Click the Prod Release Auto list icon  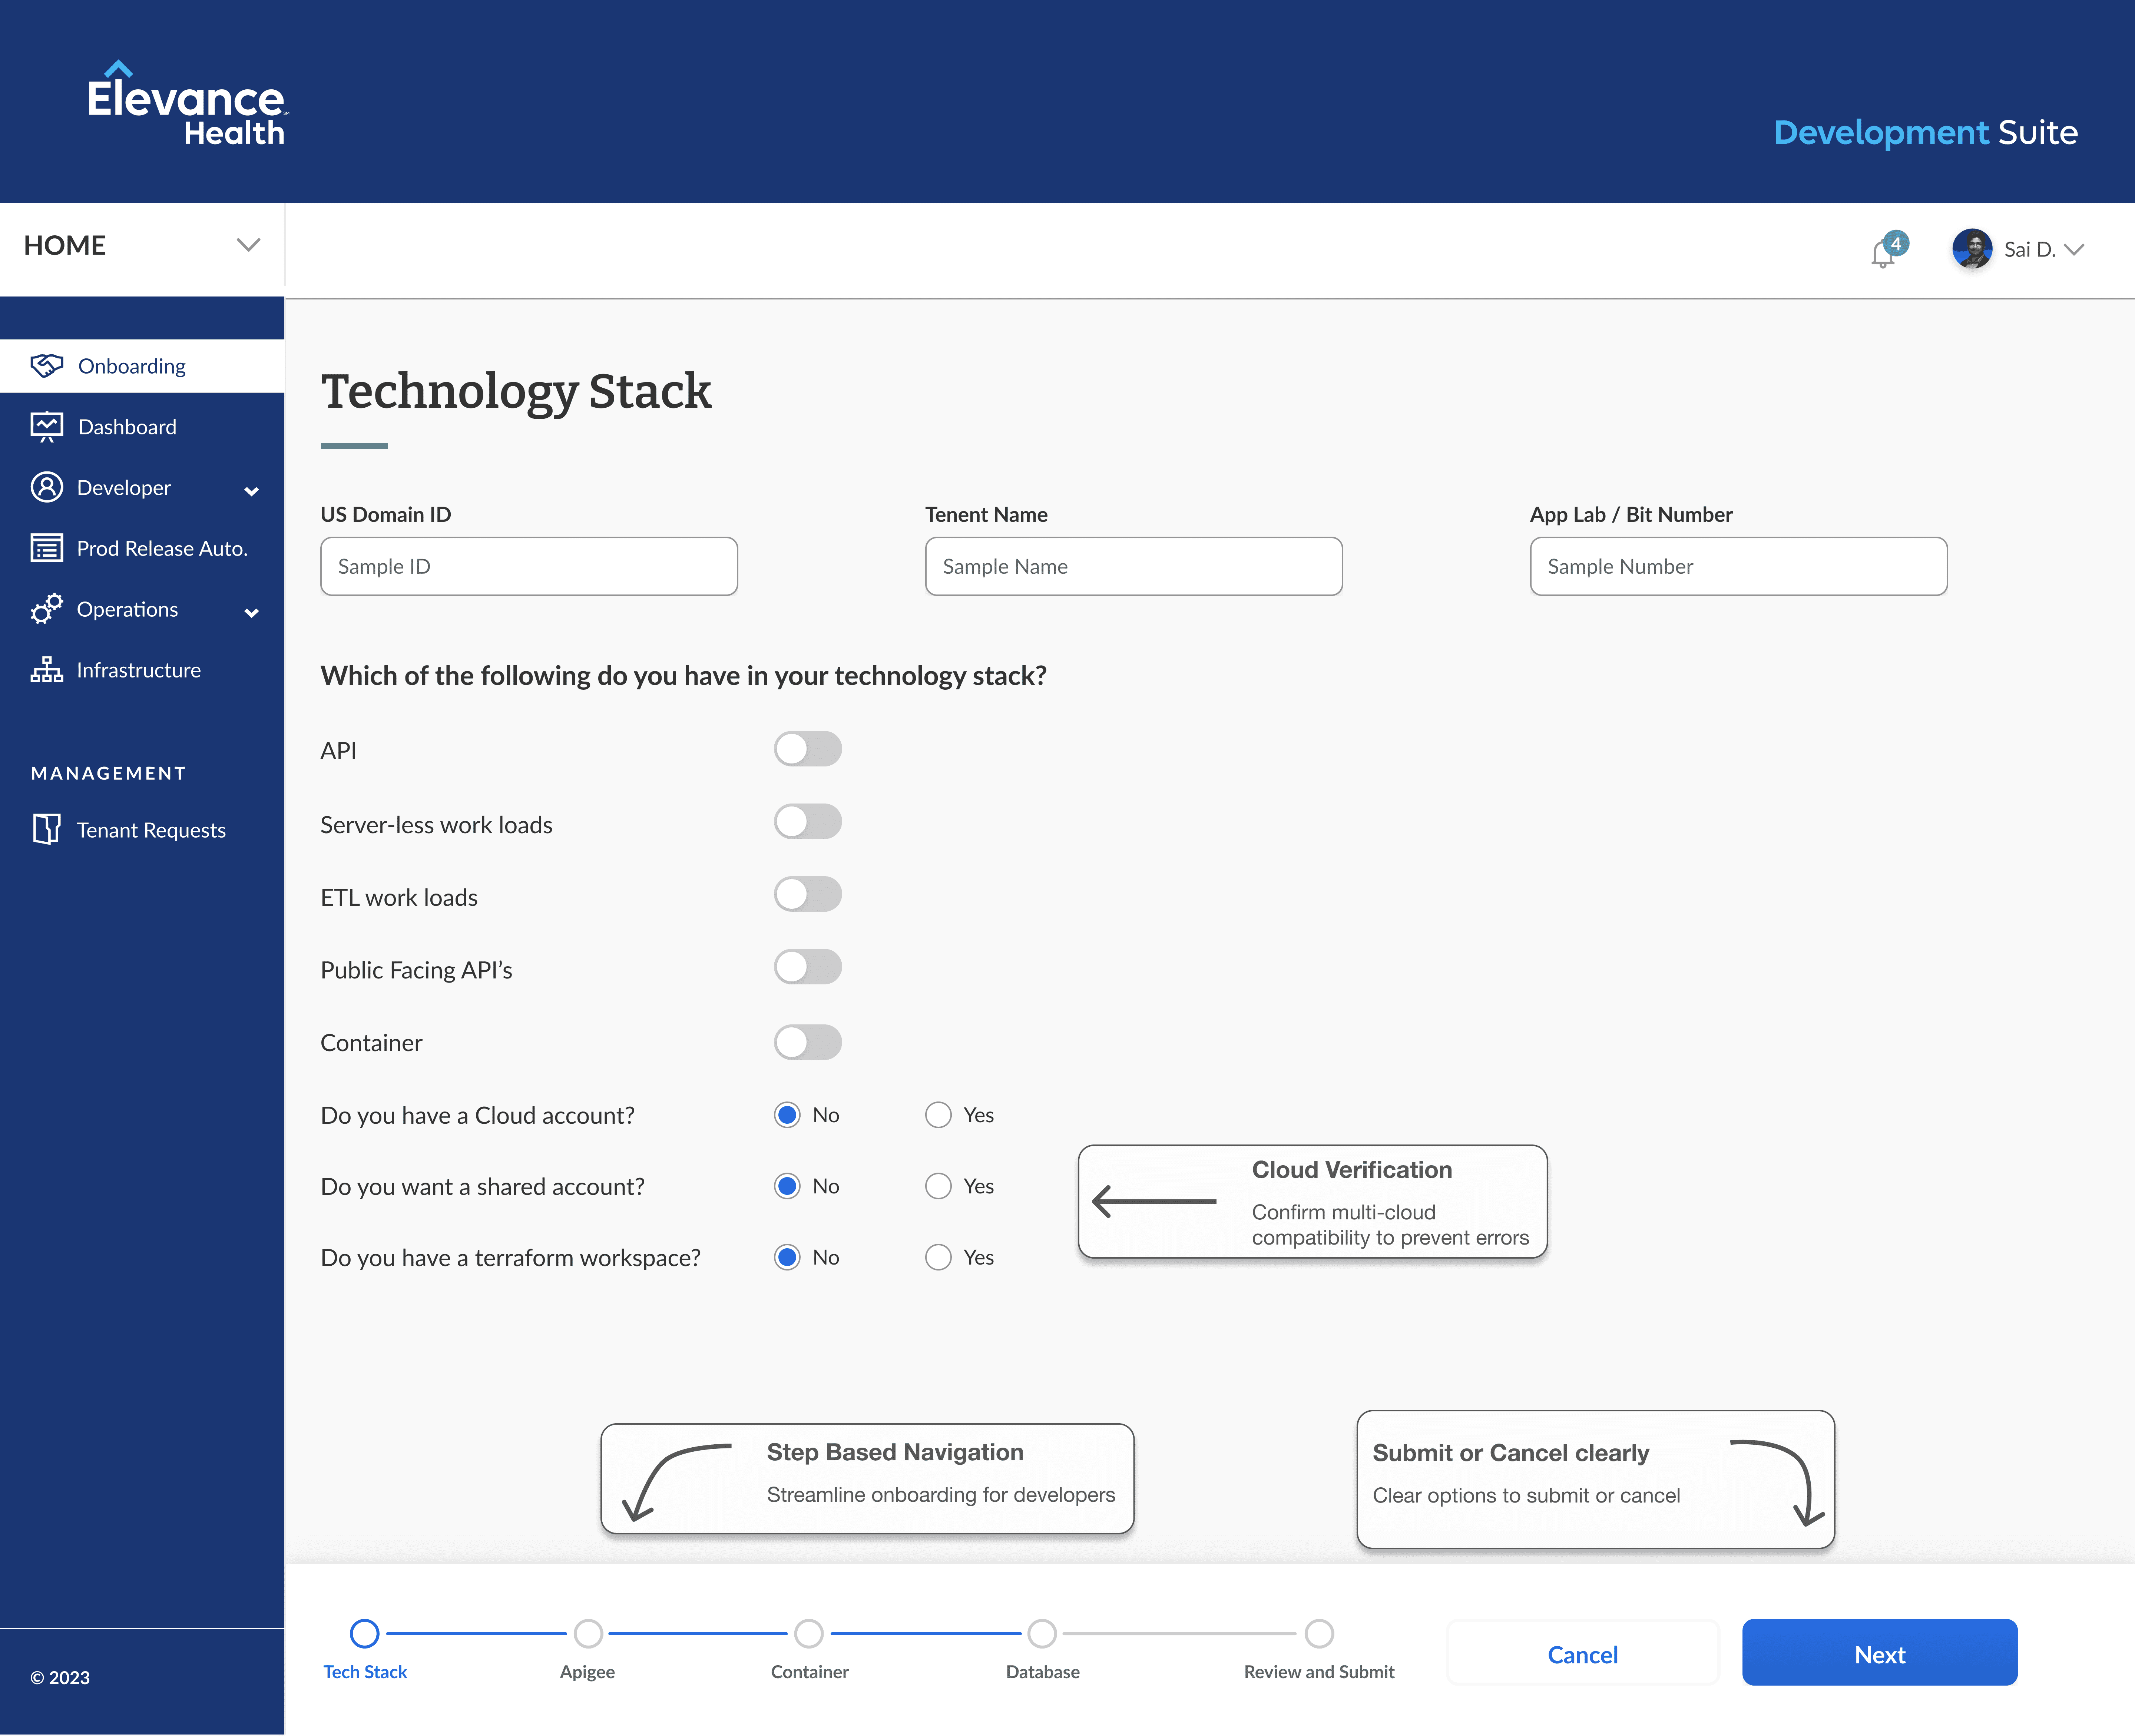coord(46,548)
